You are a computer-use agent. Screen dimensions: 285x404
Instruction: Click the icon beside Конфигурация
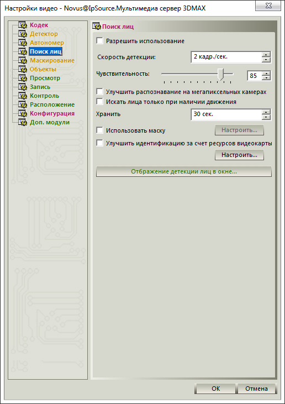tap(23, 114)
